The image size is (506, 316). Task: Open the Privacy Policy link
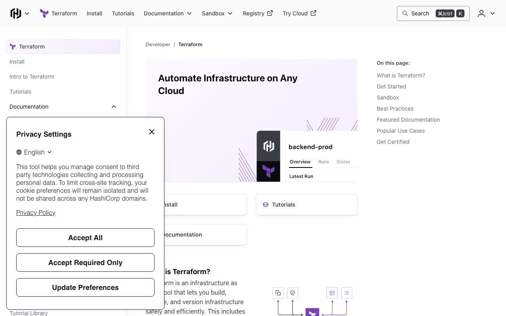click(36, 213)
